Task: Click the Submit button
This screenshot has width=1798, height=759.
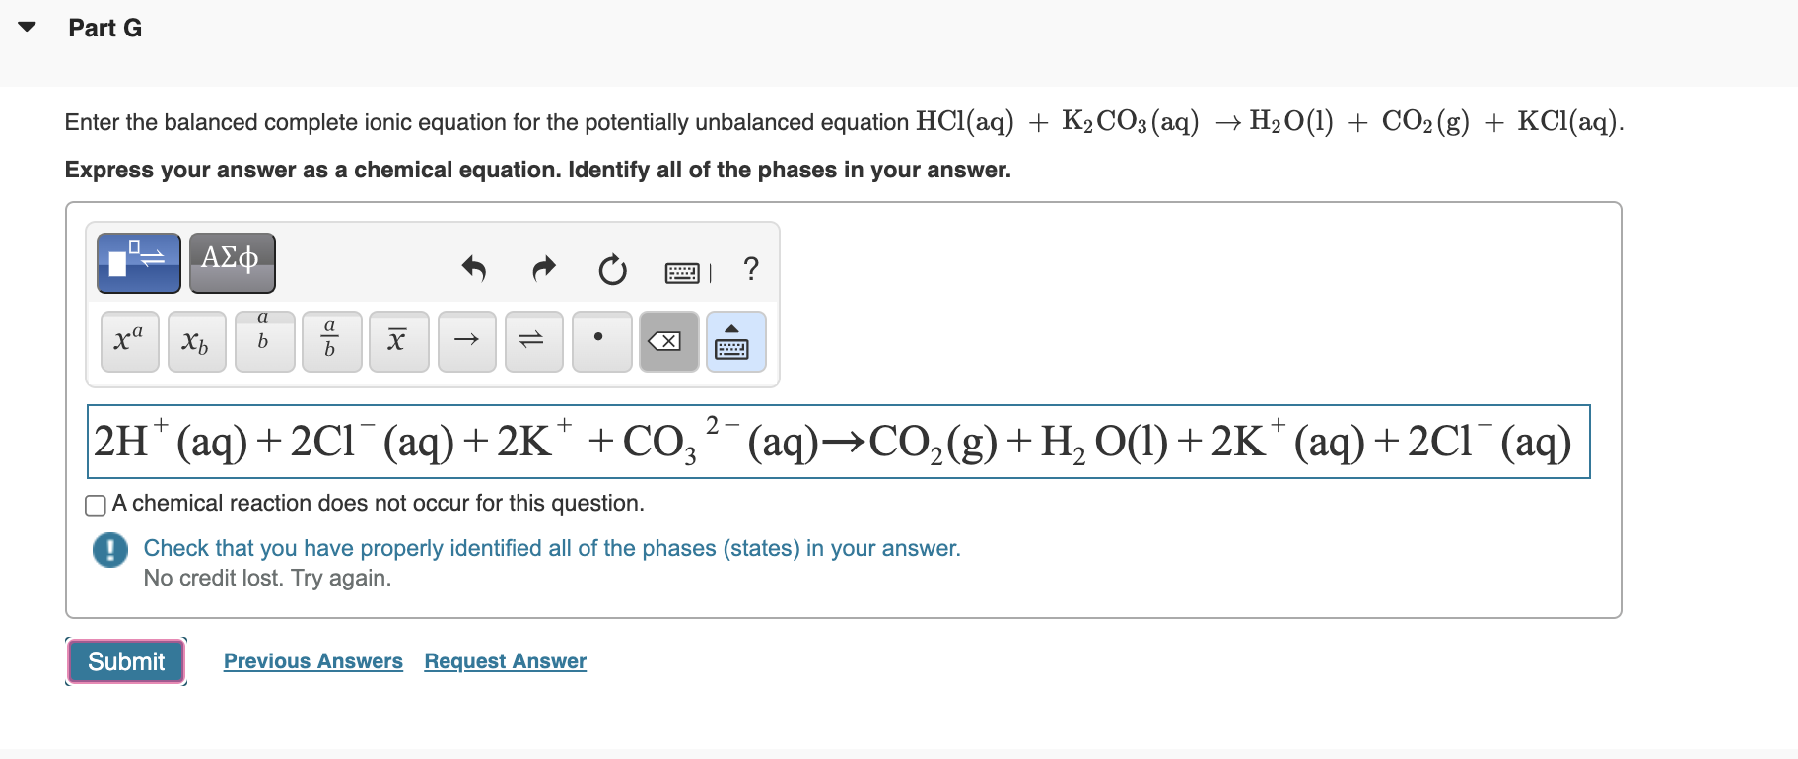Action: 125,661
